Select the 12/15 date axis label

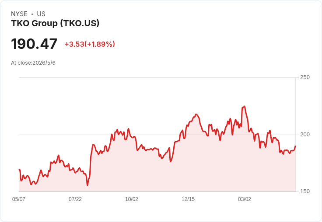(188, 199)
